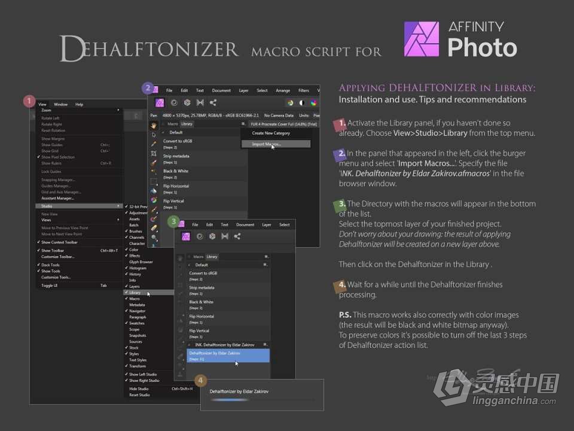The height and width of the screenshot is (431, 574).
Task: Select the Colour Picker tool
Action: point(154,144)
